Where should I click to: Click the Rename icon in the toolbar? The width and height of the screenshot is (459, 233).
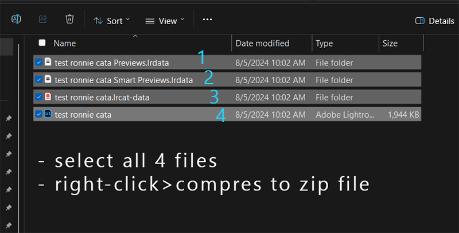pyautogui.click(x=16, y=20)
